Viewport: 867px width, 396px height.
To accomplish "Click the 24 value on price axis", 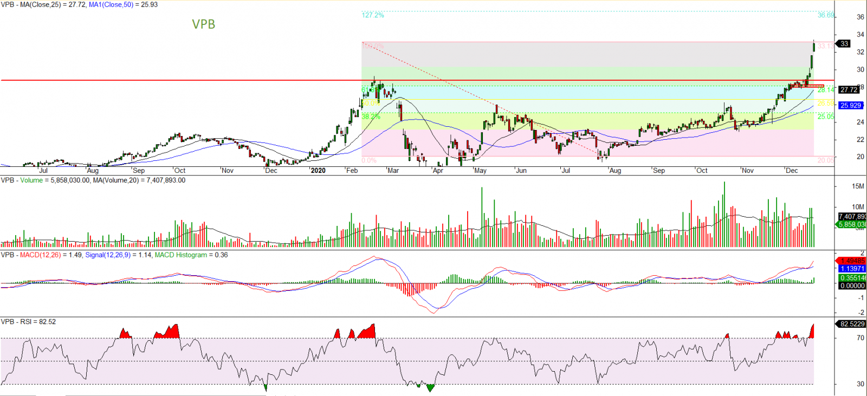I will click(860, 122).
